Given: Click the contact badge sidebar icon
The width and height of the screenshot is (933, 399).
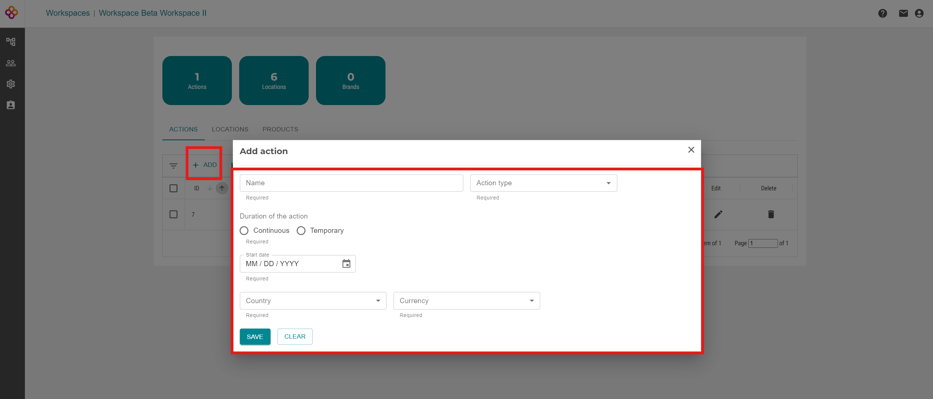Looking at the screenshot, I should pyautogui.click(x=11, y=105).
